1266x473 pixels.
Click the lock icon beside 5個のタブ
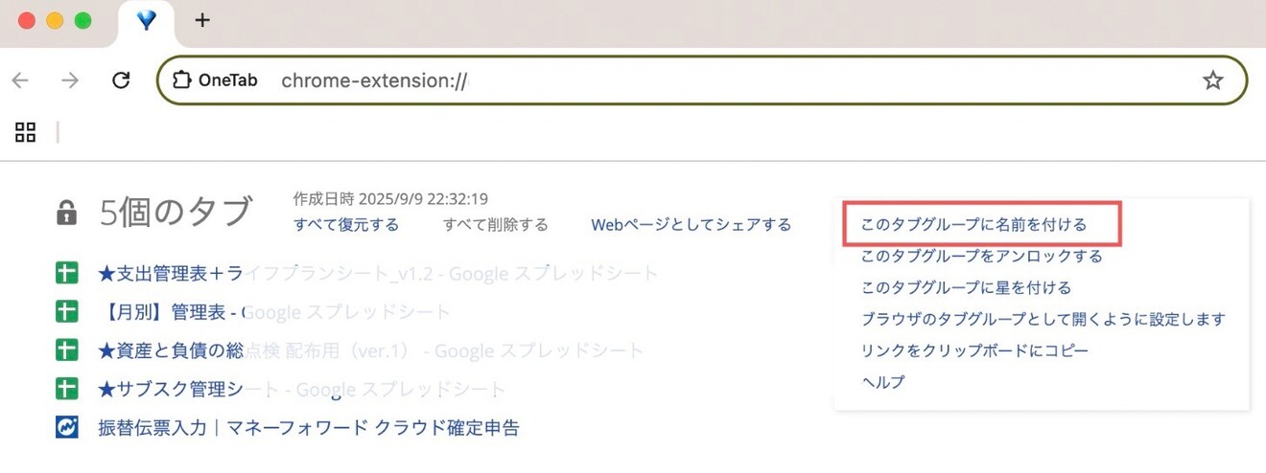[66, 214]
